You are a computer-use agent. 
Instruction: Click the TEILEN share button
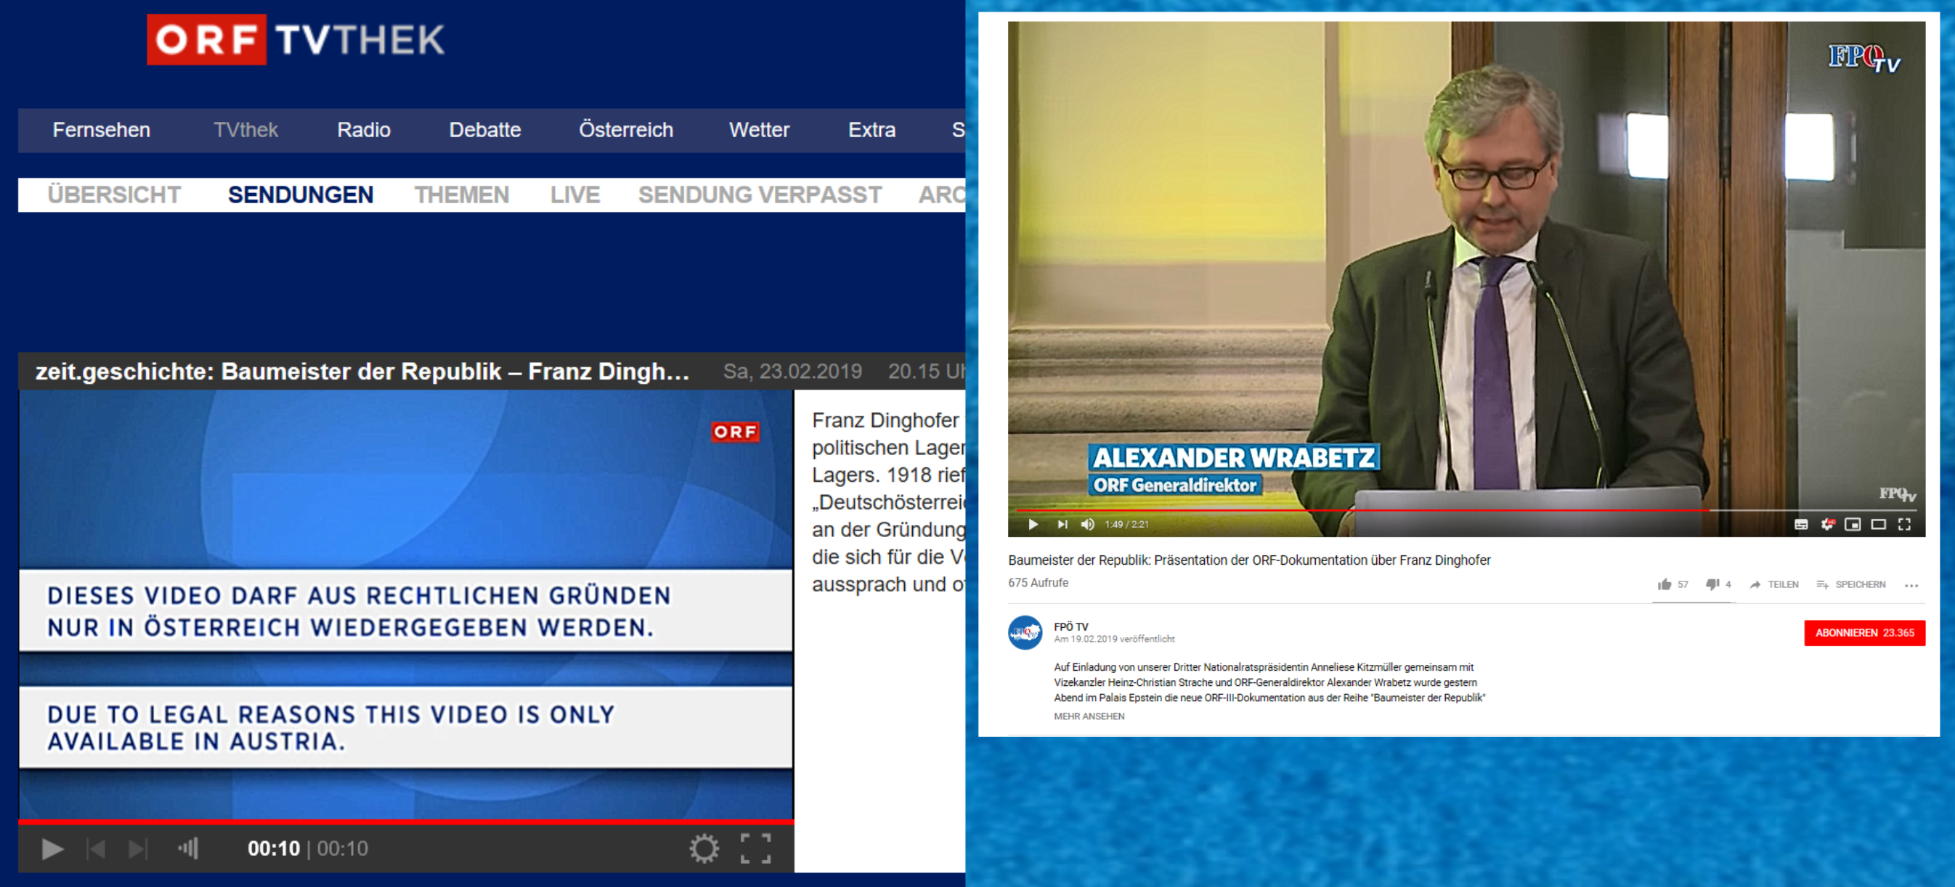1773,584
